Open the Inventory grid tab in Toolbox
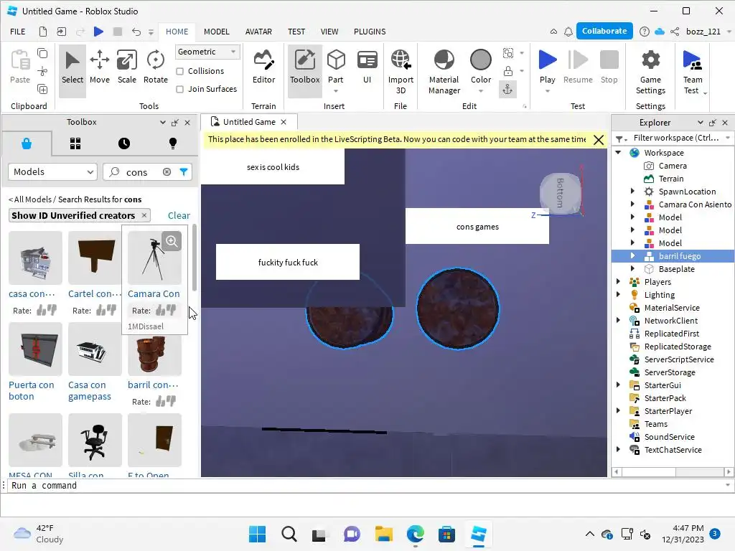 pyautogui.click(x=75, y=143)
